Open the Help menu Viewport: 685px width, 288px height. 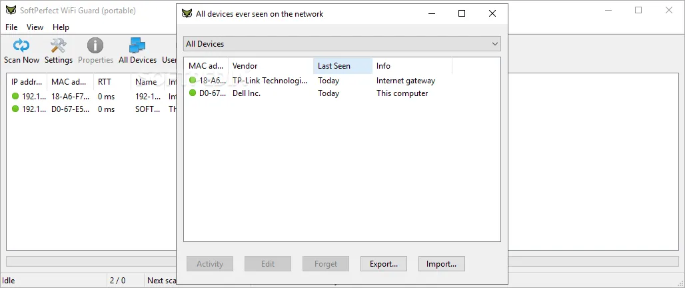click(x=61, y=27)
